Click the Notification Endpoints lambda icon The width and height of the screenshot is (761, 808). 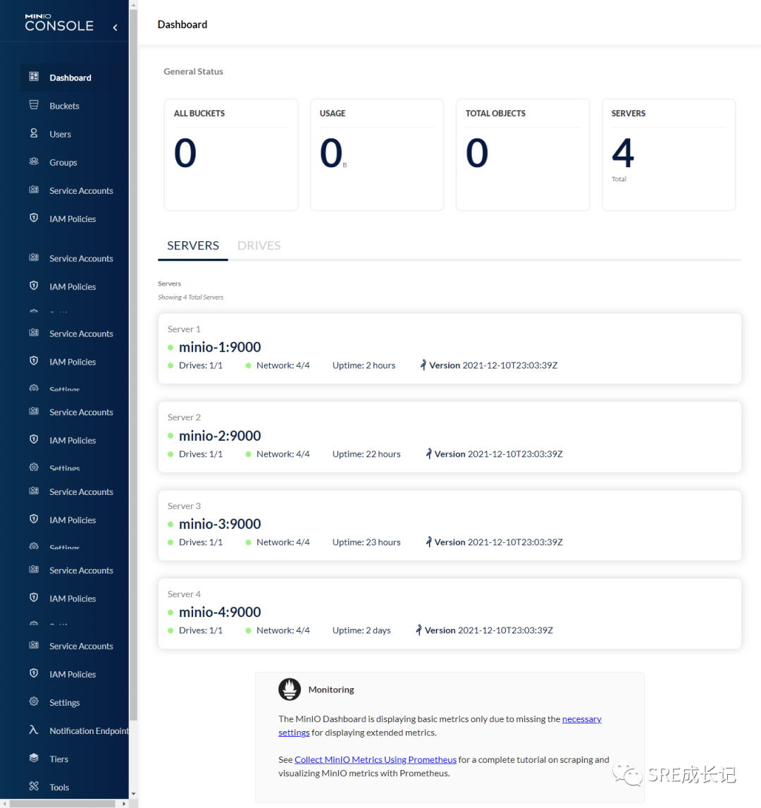[34, 730]
